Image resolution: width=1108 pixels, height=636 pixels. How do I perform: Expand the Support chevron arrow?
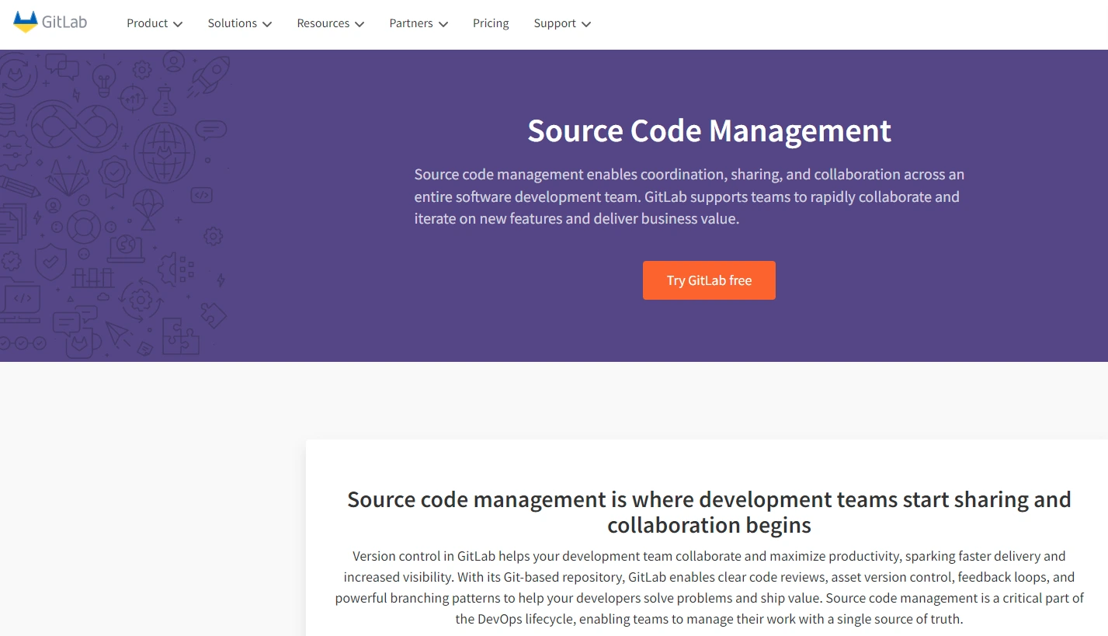[x=586, y=24]
